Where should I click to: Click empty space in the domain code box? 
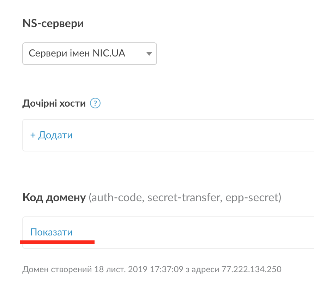click(194, 232)
